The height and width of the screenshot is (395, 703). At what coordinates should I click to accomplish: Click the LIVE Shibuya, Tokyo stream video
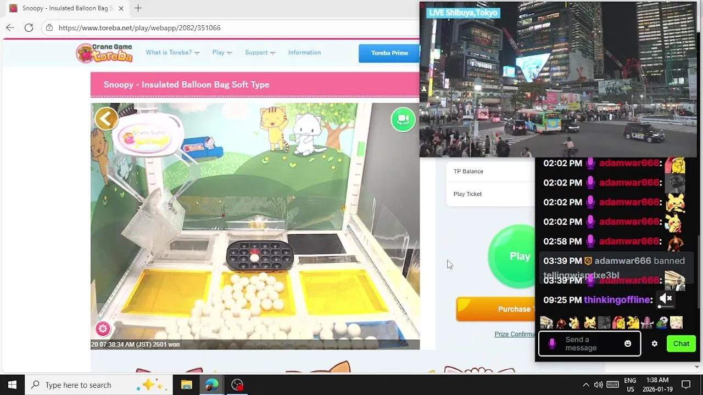tap(558, 80)
